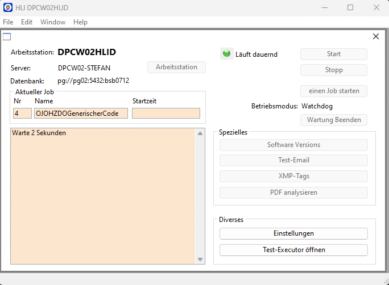Viewport: 389px width, 285px height.
Task: Click the Software Versions button
Action: tap(293, 145)
